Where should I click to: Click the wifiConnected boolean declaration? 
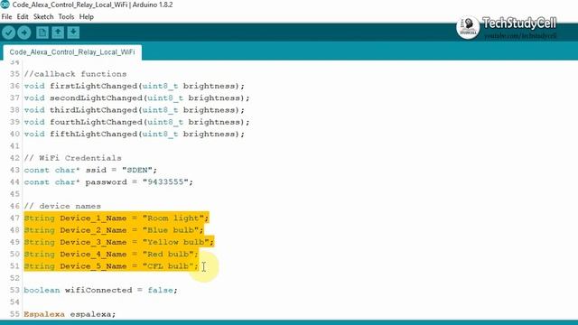coord(100,291)
